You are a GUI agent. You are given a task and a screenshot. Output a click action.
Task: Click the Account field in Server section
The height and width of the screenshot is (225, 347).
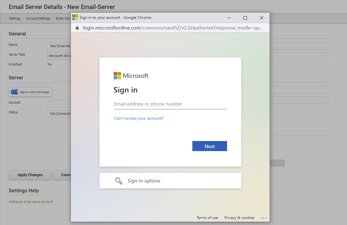coord(59,104)
